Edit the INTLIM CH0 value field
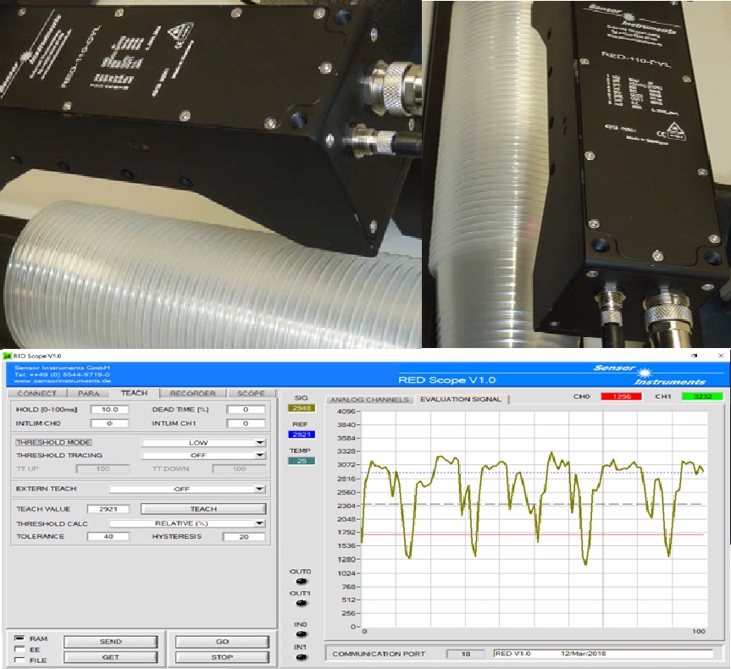 (x=109, y=423)
